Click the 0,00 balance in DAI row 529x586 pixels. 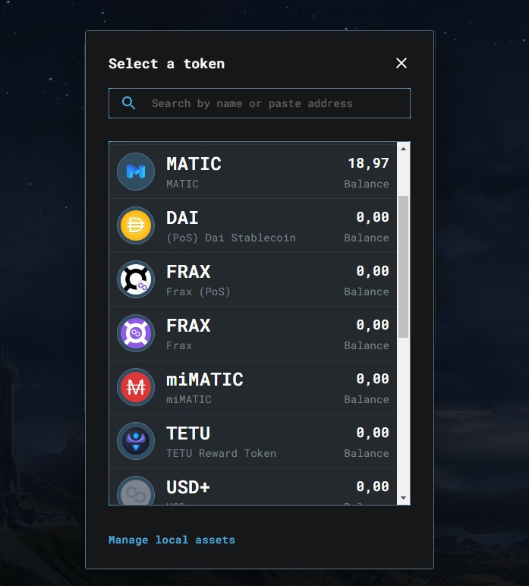click(x=373, y=217)
